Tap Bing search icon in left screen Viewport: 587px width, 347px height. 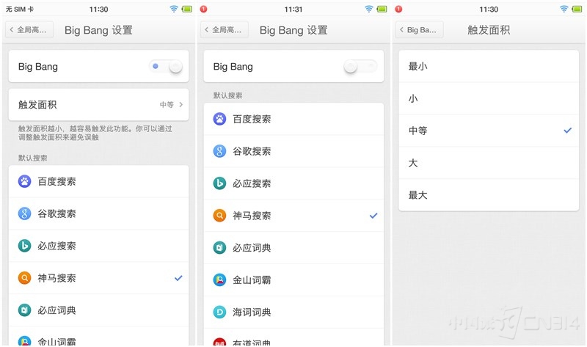[x=25, y=246]
